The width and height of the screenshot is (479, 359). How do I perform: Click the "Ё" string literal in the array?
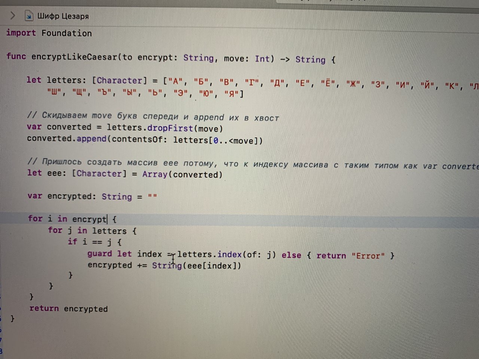tap(328, 83)
